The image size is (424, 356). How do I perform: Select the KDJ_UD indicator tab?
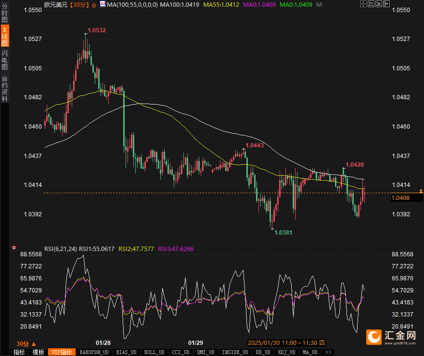click(286, 352)
